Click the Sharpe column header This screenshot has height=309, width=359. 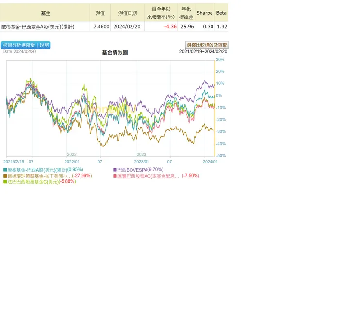[x=204, y=13]
